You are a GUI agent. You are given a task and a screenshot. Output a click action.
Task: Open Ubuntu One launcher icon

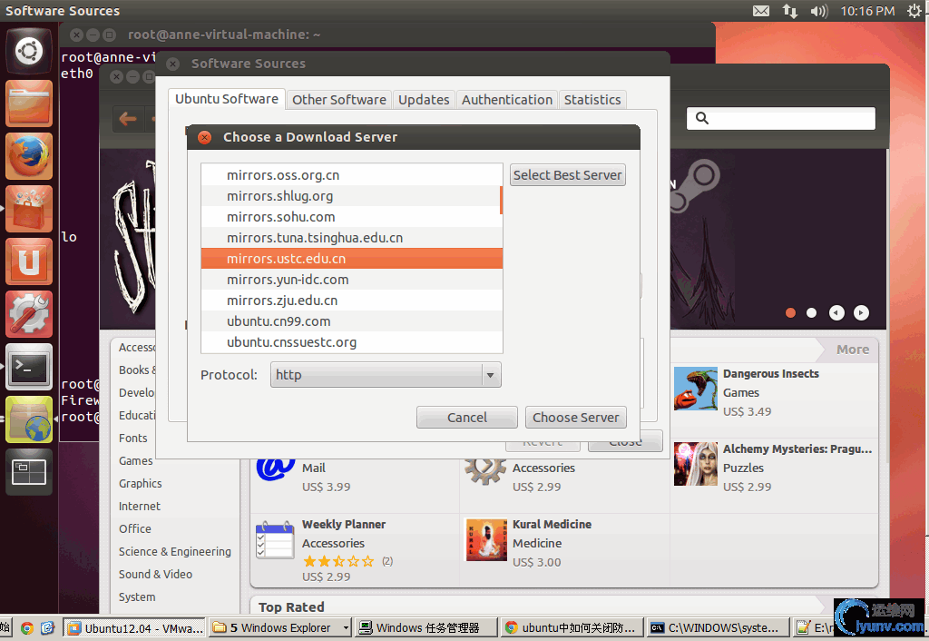(29, 261)
